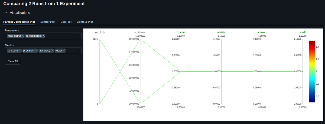Image resolution: width=325 pixels, height=124 pixels.
Task: Open the Scatter Plot tab
Action: pos(48,22)
